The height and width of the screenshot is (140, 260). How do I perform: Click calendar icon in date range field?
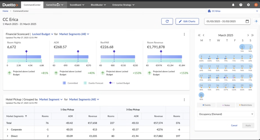coord(247,21)
